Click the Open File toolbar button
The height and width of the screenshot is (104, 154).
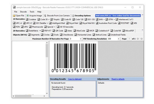point(18,16)
